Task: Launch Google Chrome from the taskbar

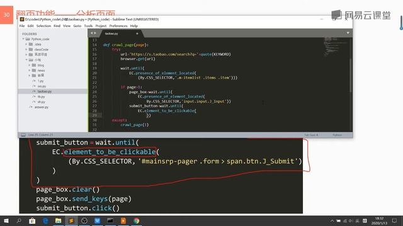Action: [x=137, y=220]
